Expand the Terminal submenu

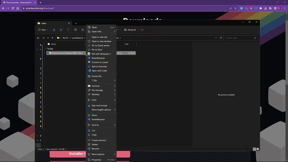115,86
